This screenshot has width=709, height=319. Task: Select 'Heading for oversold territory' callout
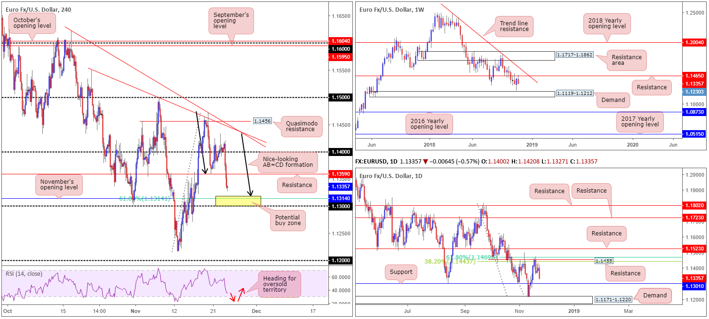coord(279,285)
